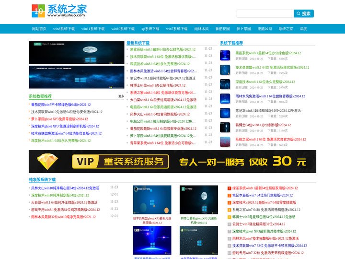This screenshot has height=259, width=345.
Task: Open 游戏专用win7 32位 免激活无死机极速版 link
Action: point(268,253)
